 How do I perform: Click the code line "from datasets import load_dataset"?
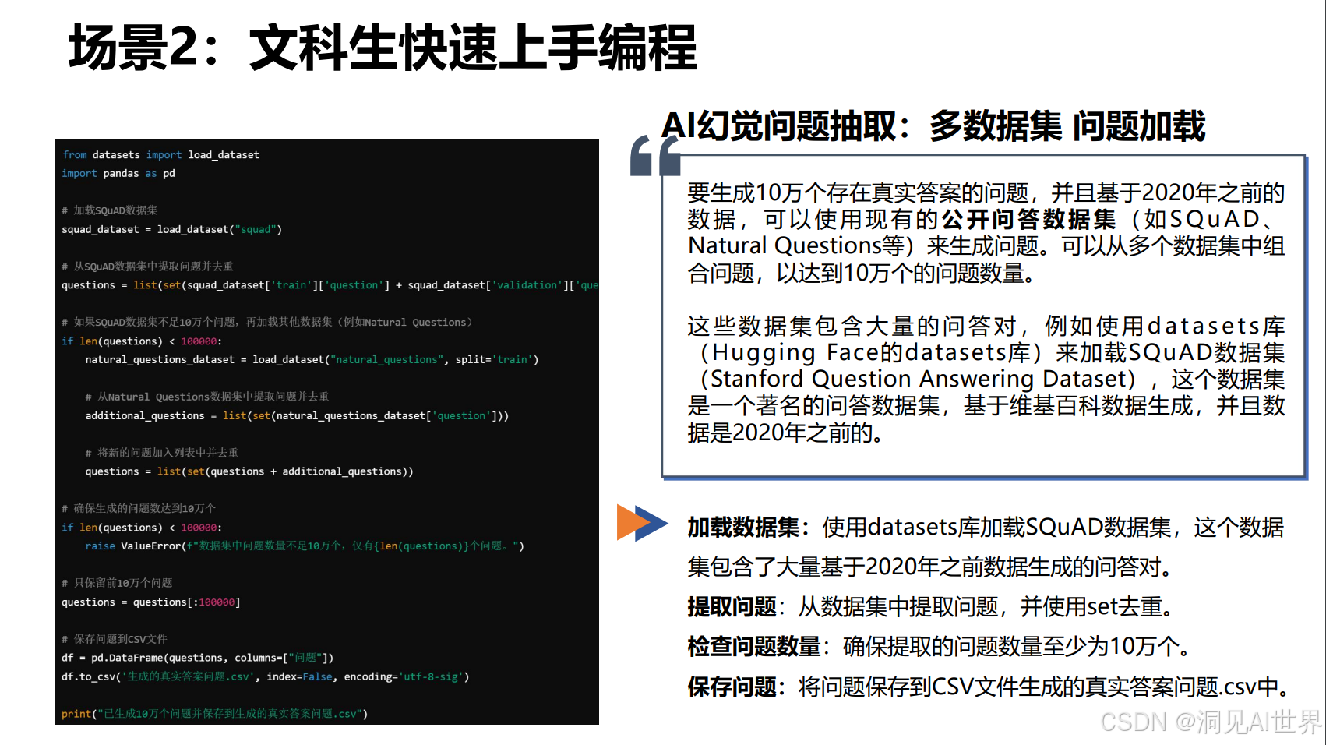(160, 155)
